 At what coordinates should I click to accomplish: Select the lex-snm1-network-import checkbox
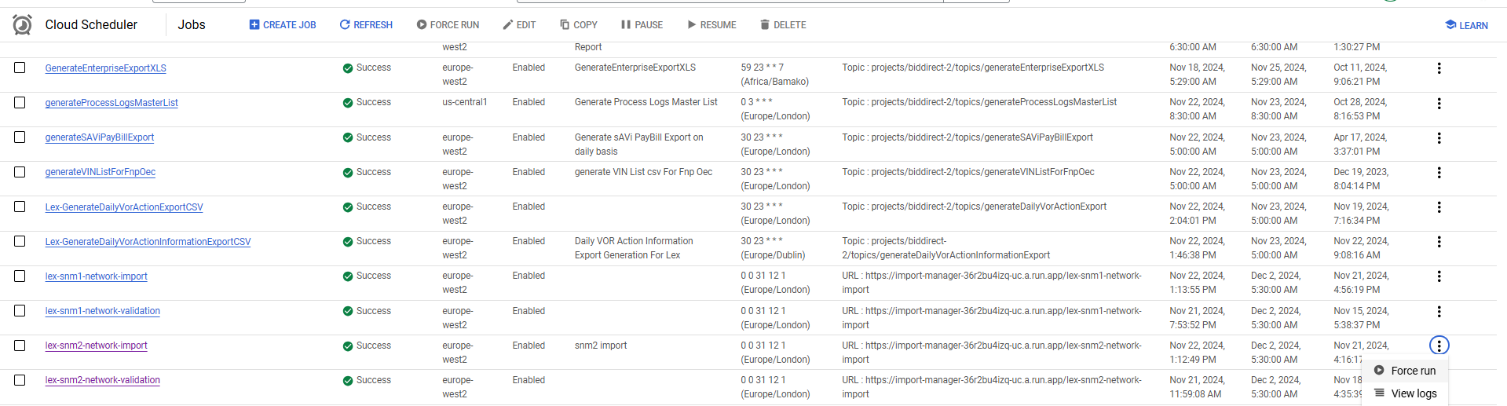[x=20, y=276]
